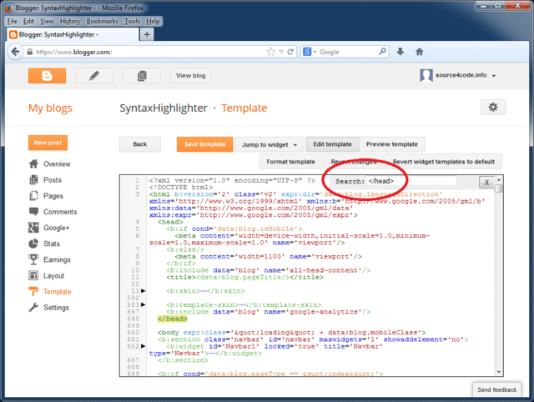The height and width of the screenshot is (402, 534).
Task: Click the bookmark star icon
Action: pyautogui.click(x=270, y=52)
